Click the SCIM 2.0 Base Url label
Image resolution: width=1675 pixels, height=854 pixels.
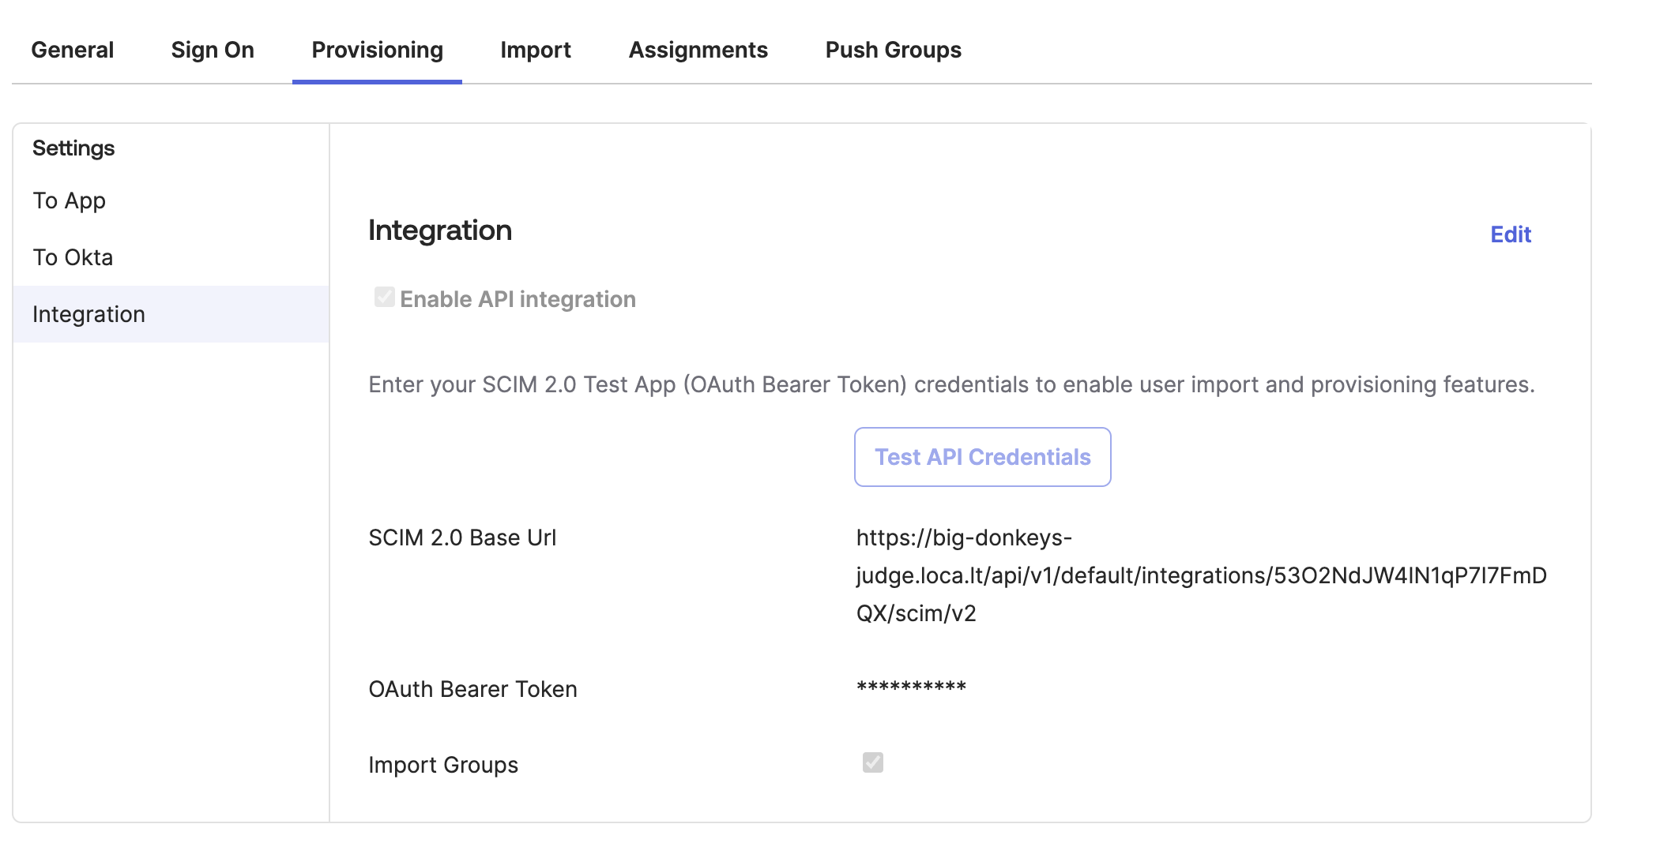[462, 537]
